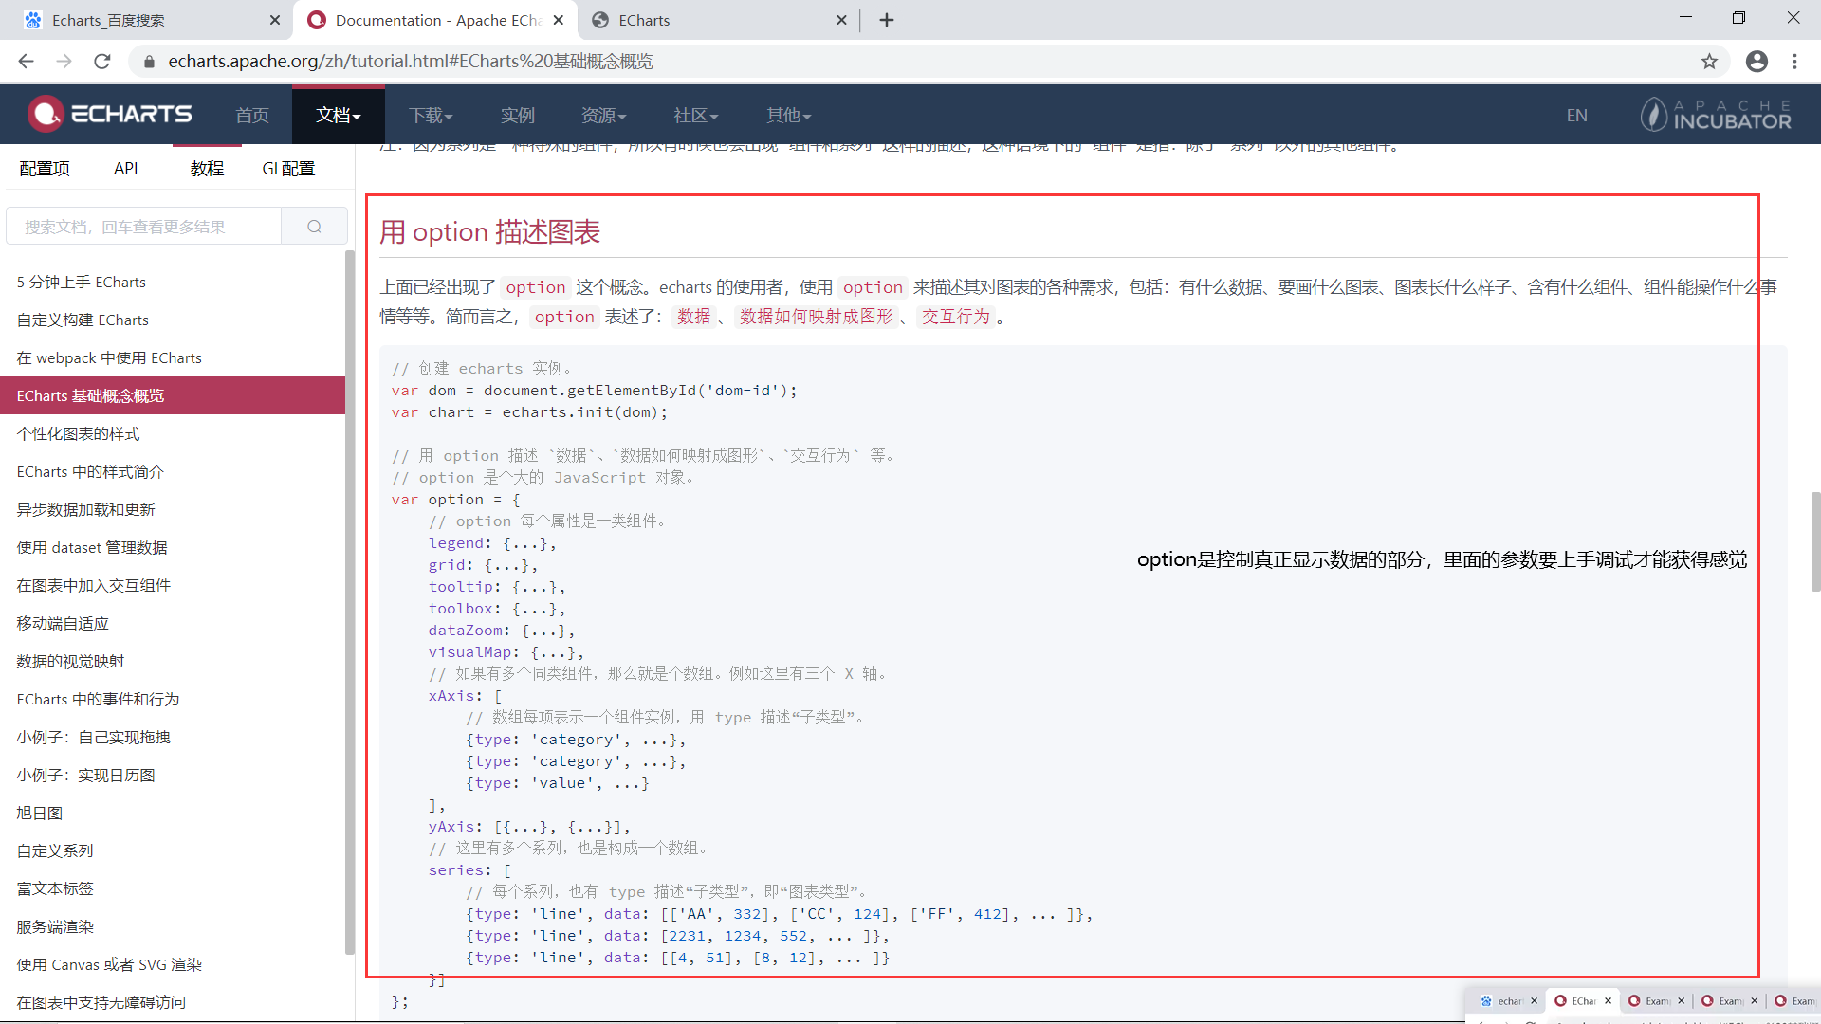Switch the site language to EN

(1576, 115)
